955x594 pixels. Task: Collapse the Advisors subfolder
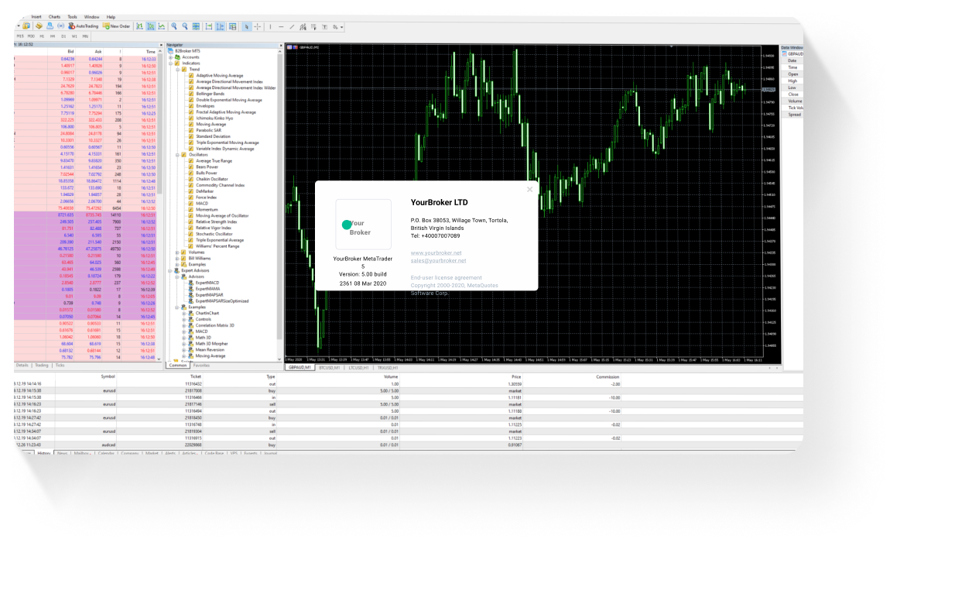(x=177, y=276)
